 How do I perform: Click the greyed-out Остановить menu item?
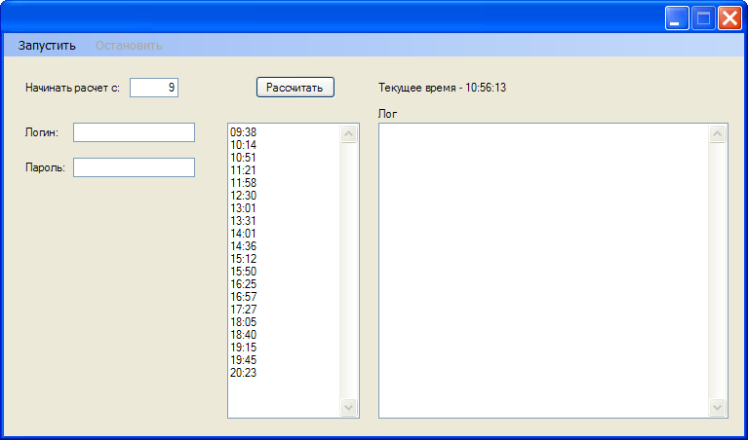(x=129, y=46)
